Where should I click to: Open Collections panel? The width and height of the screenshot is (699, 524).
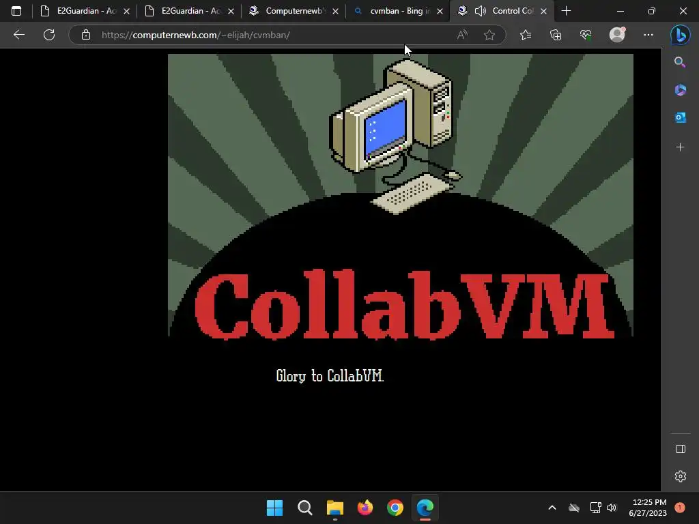[556, 35]
